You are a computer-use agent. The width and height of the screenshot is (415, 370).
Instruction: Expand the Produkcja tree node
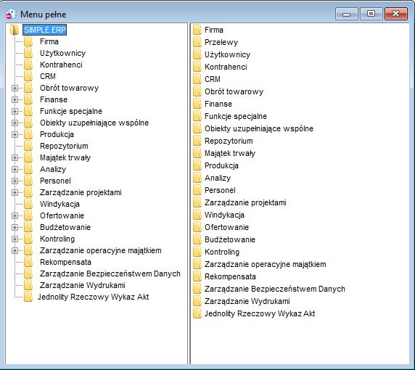tap(15, 134)
